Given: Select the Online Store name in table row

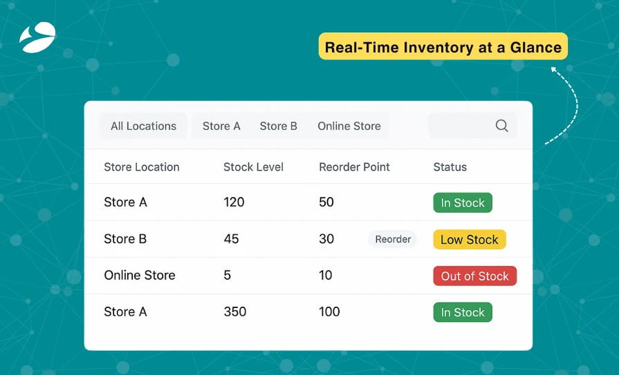Looking at the screenshot, I should [140, 275].
